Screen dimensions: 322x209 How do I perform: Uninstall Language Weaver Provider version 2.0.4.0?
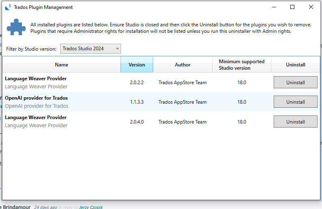(x=296, y=122)
